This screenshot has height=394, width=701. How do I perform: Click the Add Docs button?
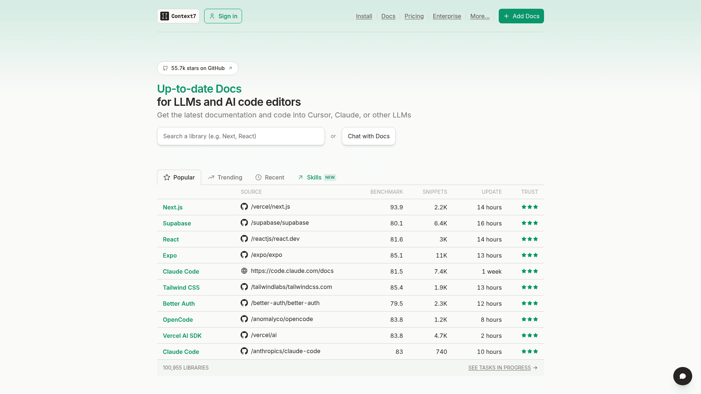[521, 16]
